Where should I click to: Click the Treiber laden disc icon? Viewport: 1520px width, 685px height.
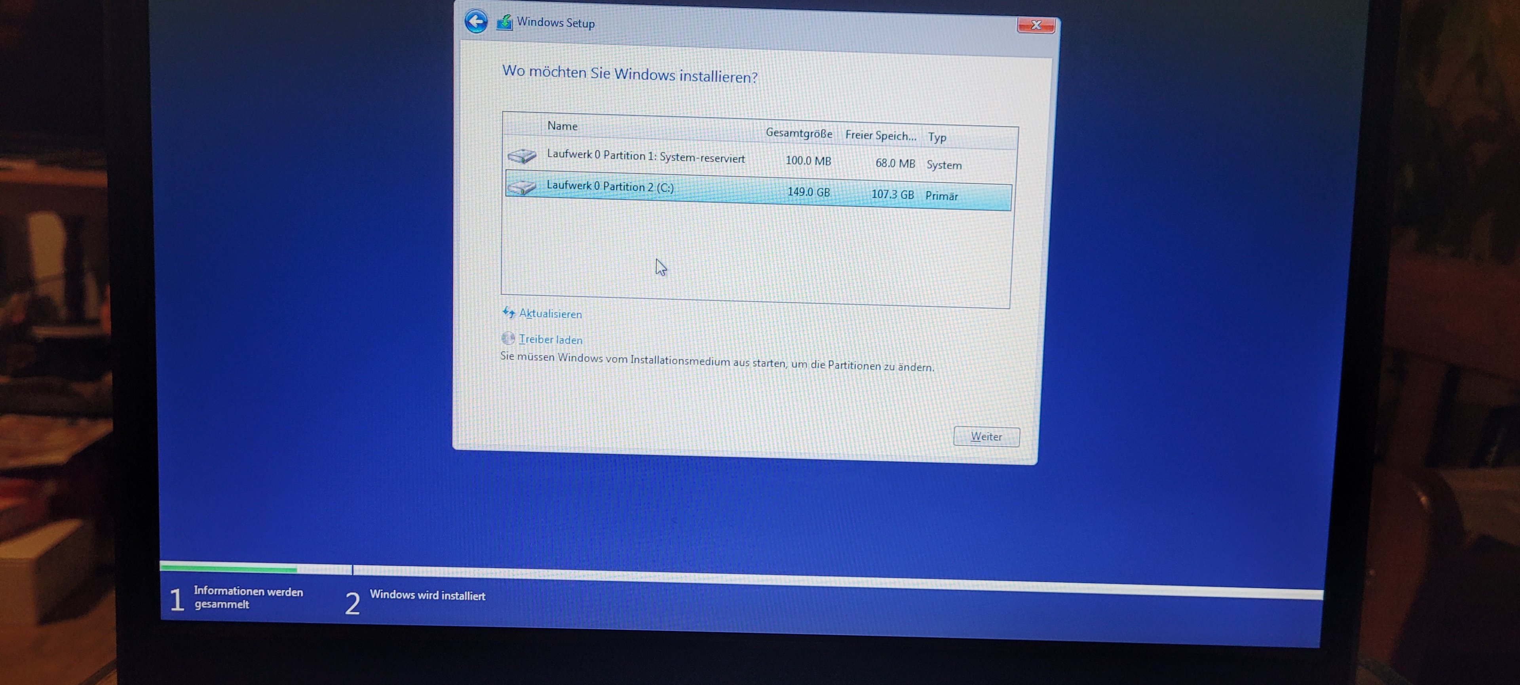(508, 338)
